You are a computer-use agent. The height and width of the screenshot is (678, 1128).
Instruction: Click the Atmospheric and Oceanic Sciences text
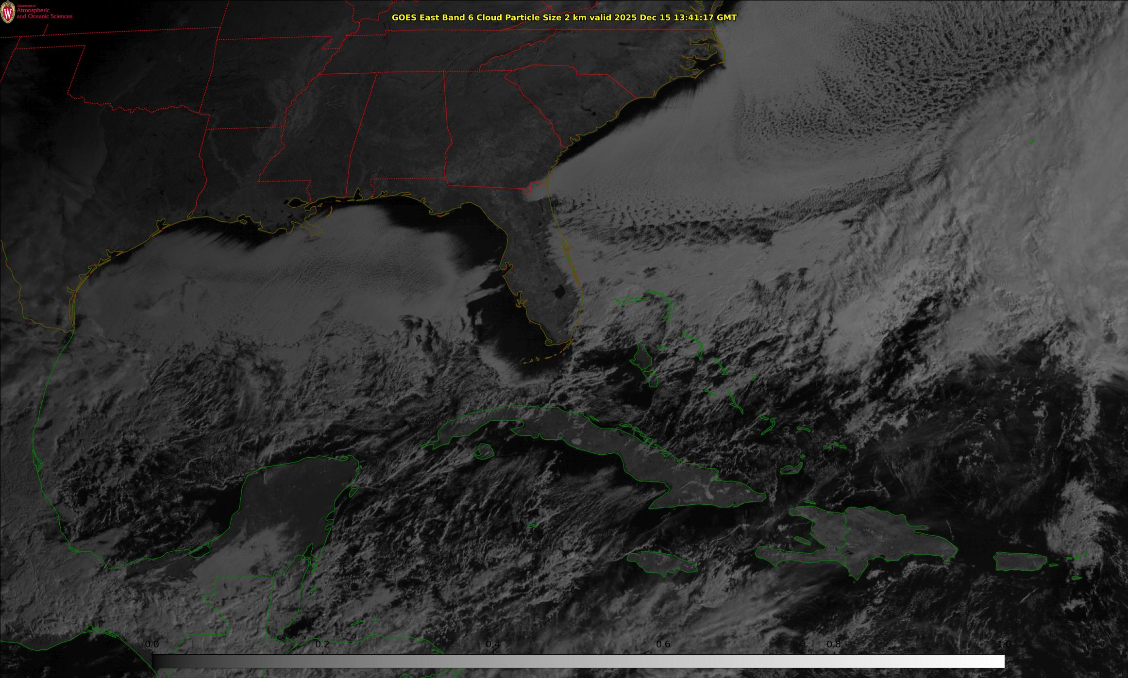44,13
